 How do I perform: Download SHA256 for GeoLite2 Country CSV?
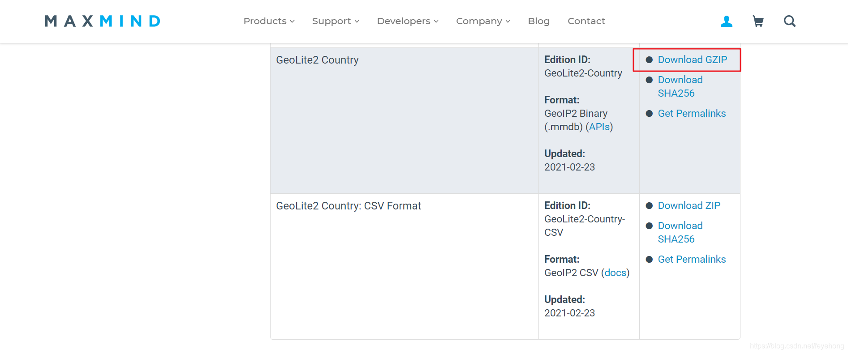coord(680,232)
